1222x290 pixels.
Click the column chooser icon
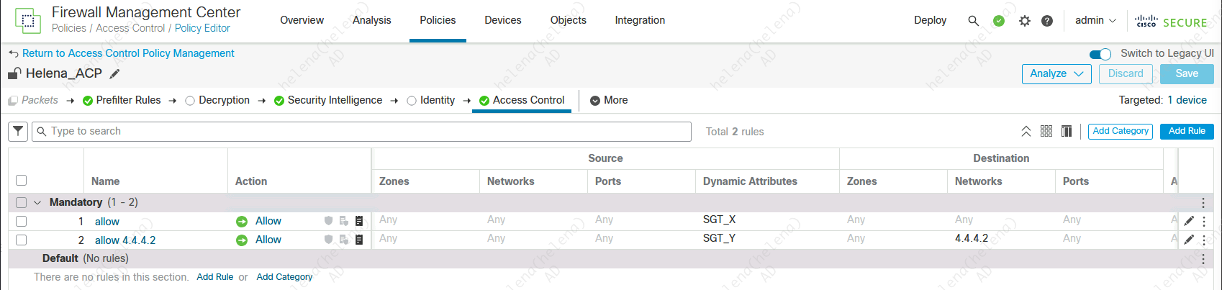(1067, 131)
